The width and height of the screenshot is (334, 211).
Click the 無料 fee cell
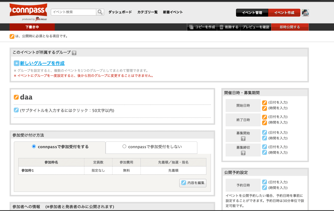[127, 170]
